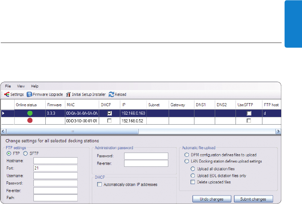Open the View menu
This screenshot has width=302, height=204.
21,86
